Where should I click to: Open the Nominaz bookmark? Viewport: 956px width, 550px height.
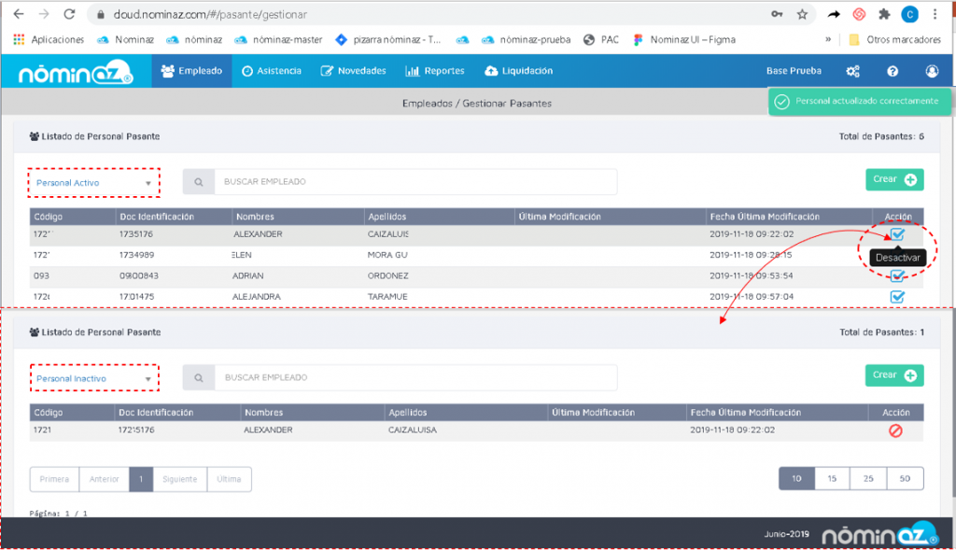click(126, 39)
